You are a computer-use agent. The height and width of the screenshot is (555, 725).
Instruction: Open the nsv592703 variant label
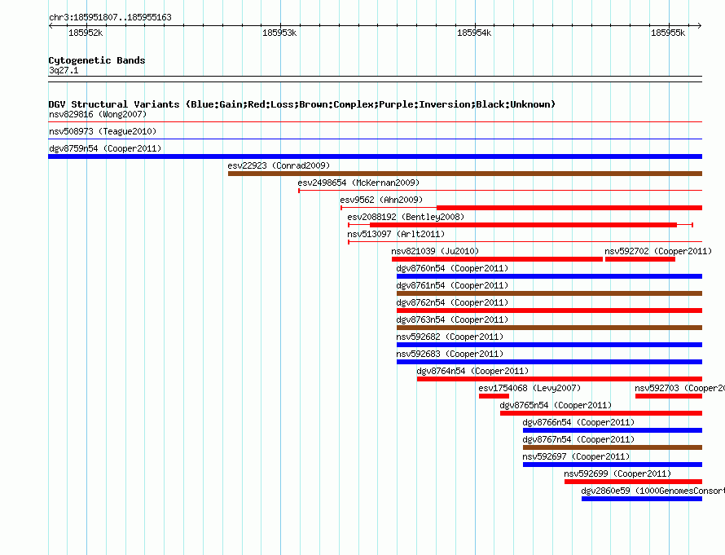679,388
